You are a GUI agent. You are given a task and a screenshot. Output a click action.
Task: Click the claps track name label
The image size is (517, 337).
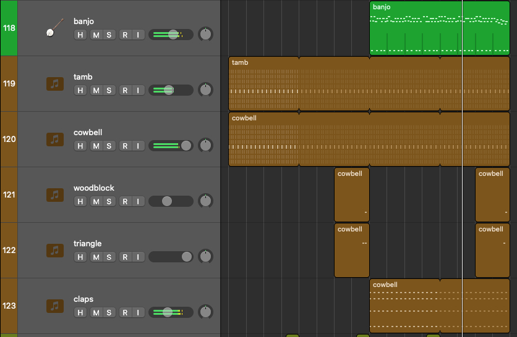pyautogui.click(x=83, y=299)
